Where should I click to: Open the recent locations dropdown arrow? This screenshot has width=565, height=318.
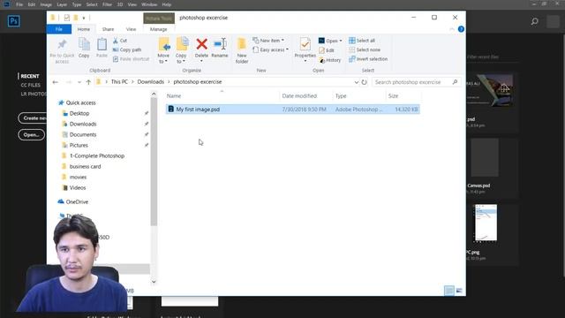pos(79,82)
